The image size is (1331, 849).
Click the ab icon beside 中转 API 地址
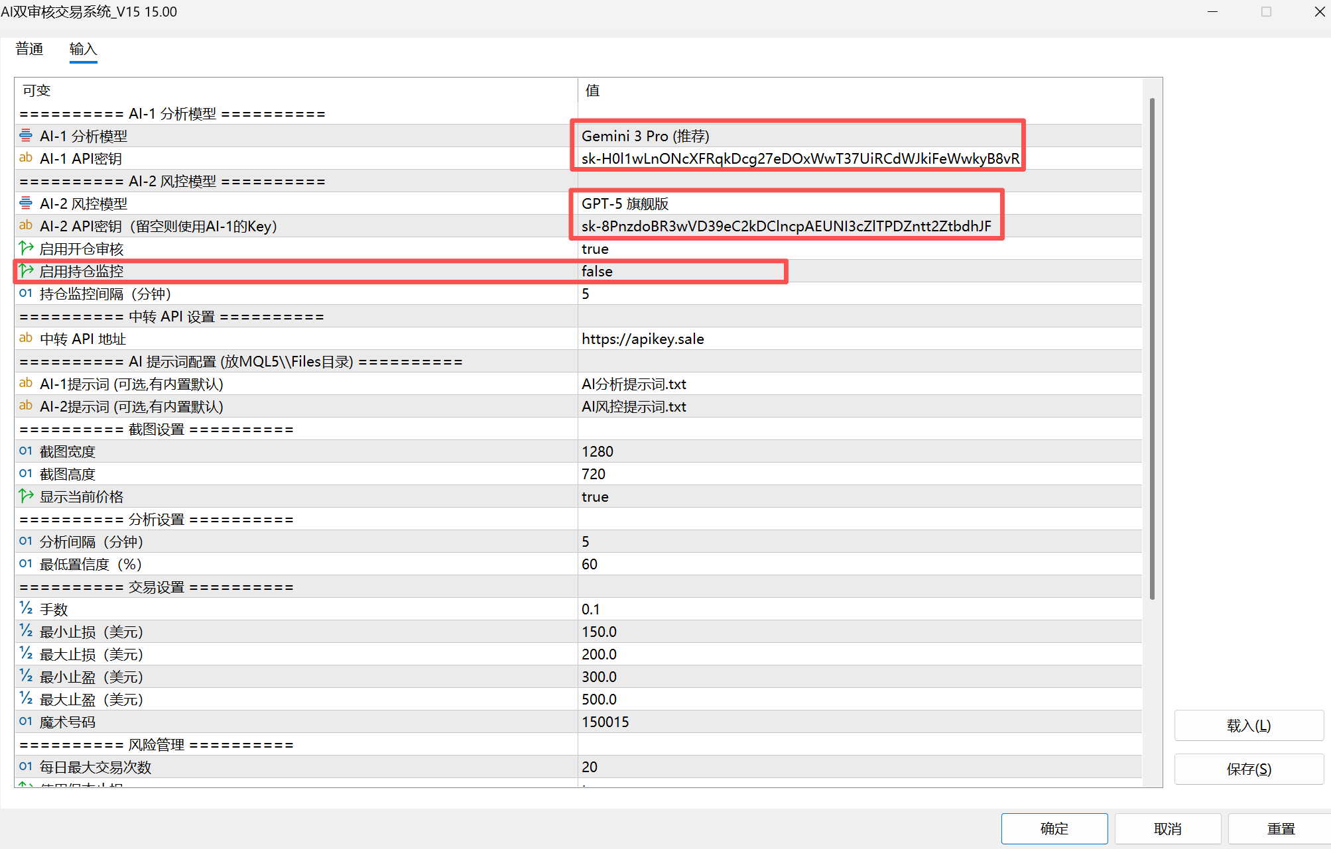(x=26, y=339)
